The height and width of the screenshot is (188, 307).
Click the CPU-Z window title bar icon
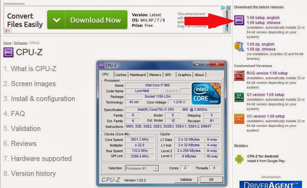102,65
